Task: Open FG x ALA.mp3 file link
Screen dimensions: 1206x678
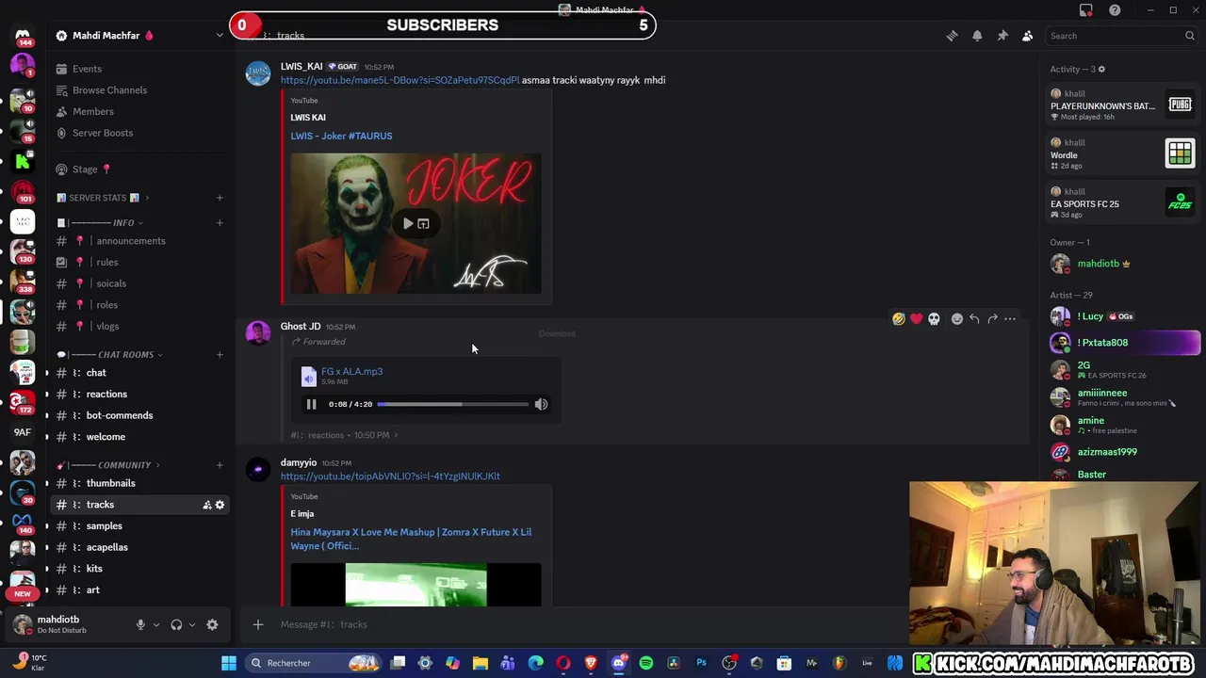Action: (351, 371)
